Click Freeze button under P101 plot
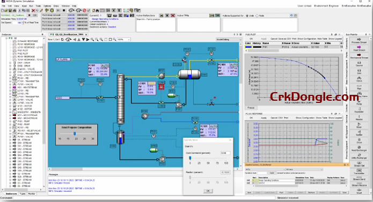 [x=251, y=108]
